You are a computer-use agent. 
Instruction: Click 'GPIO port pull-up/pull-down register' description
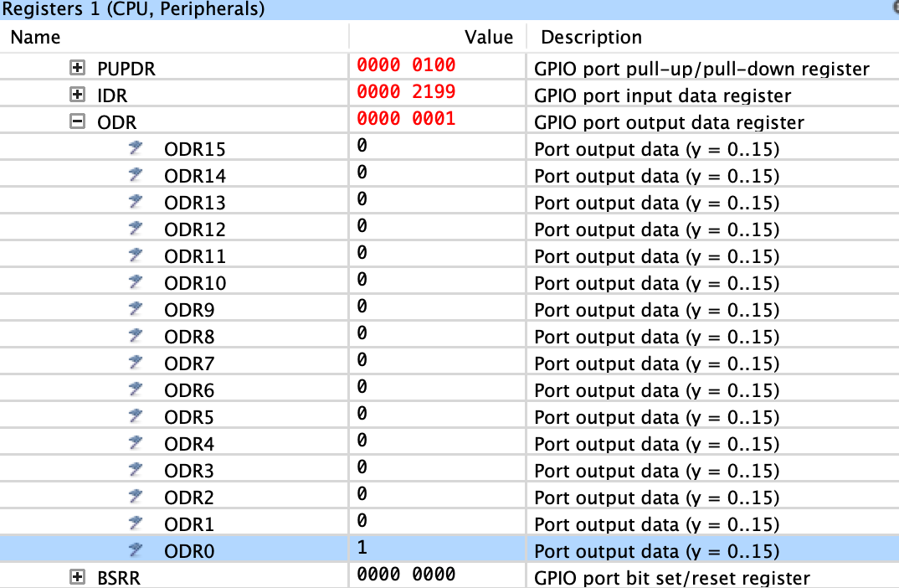click(701, 69)
